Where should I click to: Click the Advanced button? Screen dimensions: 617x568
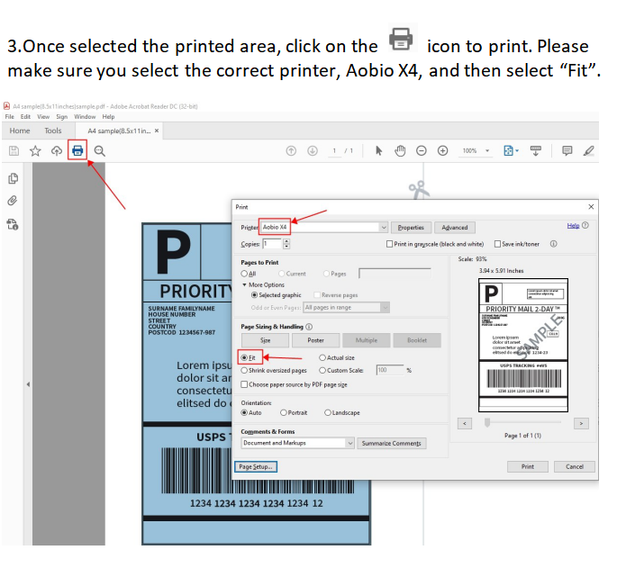click(x=455, y=228)
